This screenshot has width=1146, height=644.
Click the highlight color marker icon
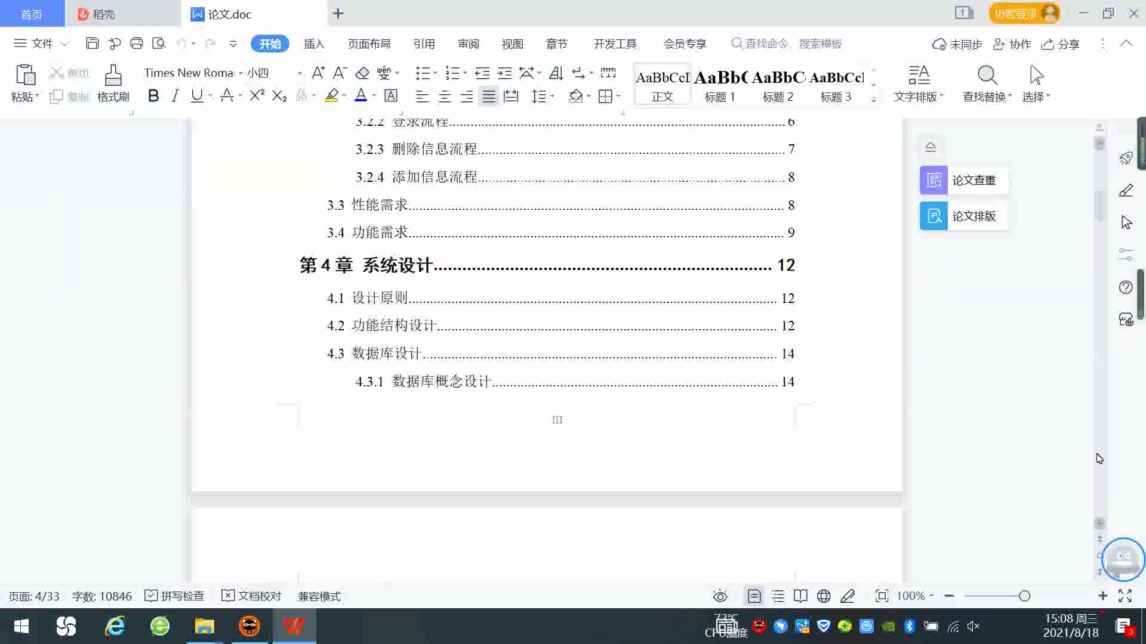(332, 96)
